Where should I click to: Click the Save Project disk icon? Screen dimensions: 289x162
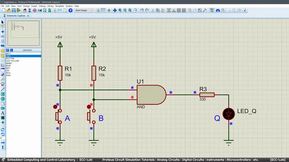coord(14,10)
